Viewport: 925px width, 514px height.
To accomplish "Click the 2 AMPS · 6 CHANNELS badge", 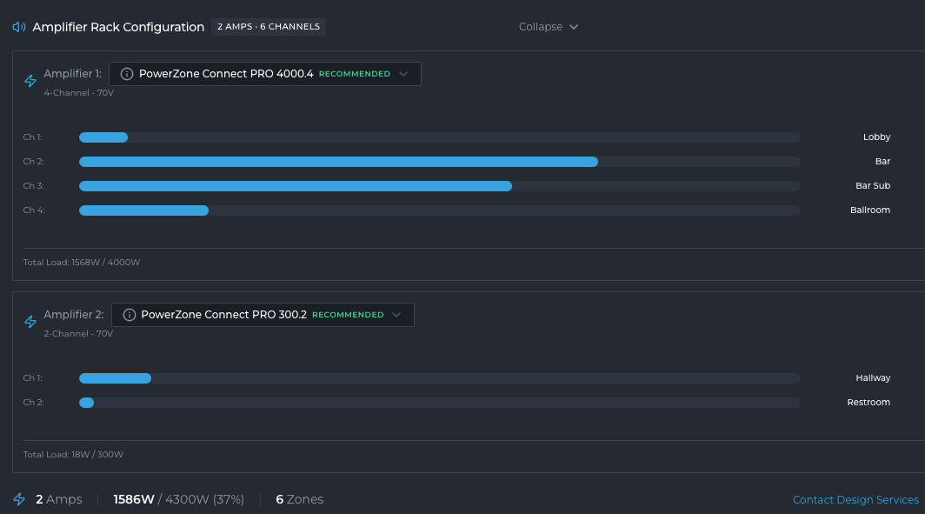I will (x=269, y=27).
